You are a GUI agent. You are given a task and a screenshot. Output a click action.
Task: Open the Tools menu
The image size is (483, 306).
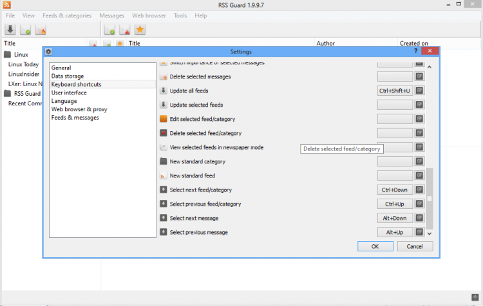(180, 15)
